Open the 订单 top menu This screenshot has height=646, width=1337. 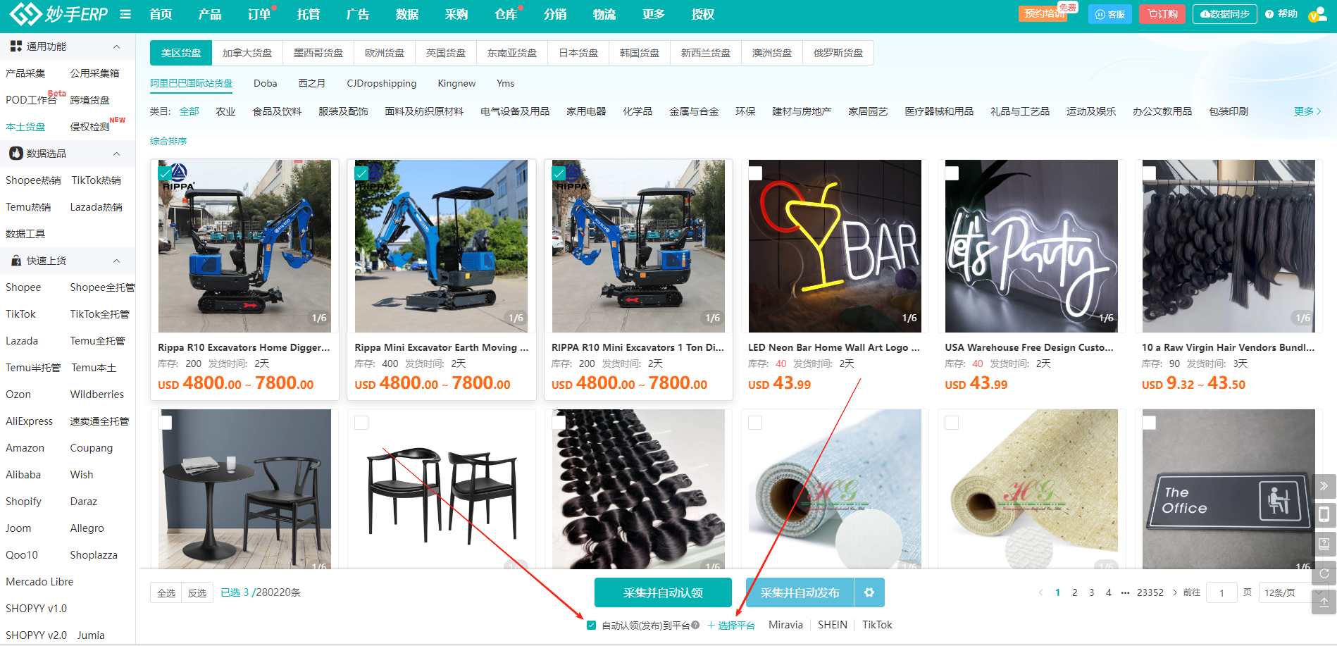tap(259, 14)
